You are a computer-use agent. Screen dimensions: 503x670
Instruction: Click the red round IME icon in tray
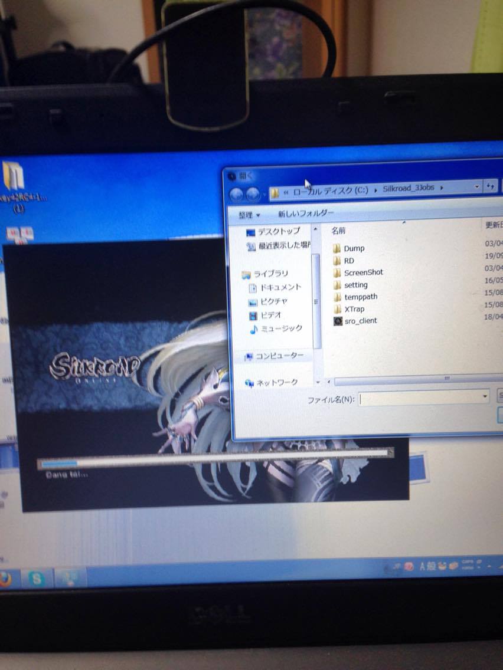tap(409, 567)
